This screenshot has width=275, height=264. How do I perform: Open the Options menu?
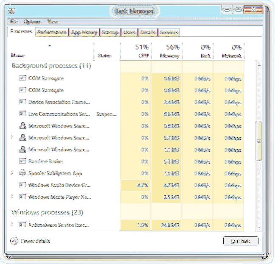[32, 22]
